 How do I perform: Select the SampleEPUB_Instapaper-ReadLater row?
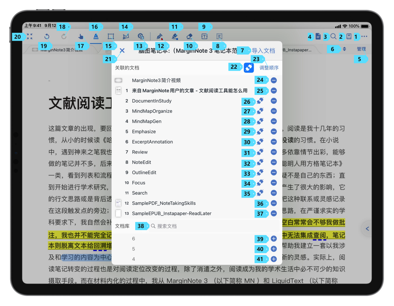pos(197,213)
